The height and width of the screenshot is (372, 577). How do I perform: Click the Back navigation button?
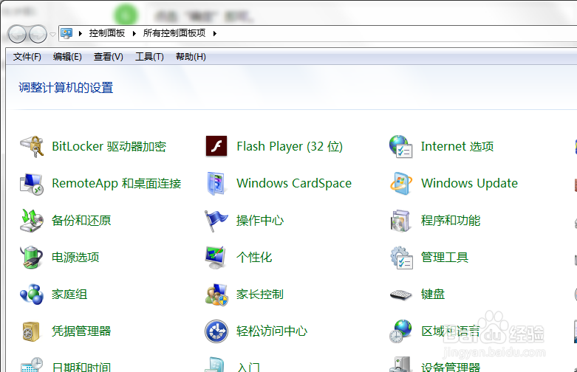[17, 34]
